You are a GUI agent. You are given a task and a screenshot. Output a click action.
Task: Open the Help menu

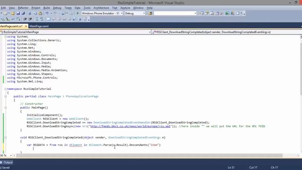[x=150, y=8]
